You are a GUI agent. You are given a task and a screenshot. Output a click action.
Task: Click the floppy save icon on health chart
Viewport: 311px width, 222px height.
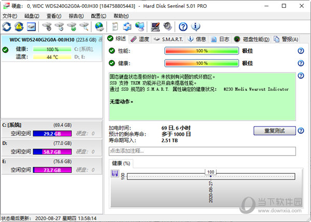tap(115, 173)
